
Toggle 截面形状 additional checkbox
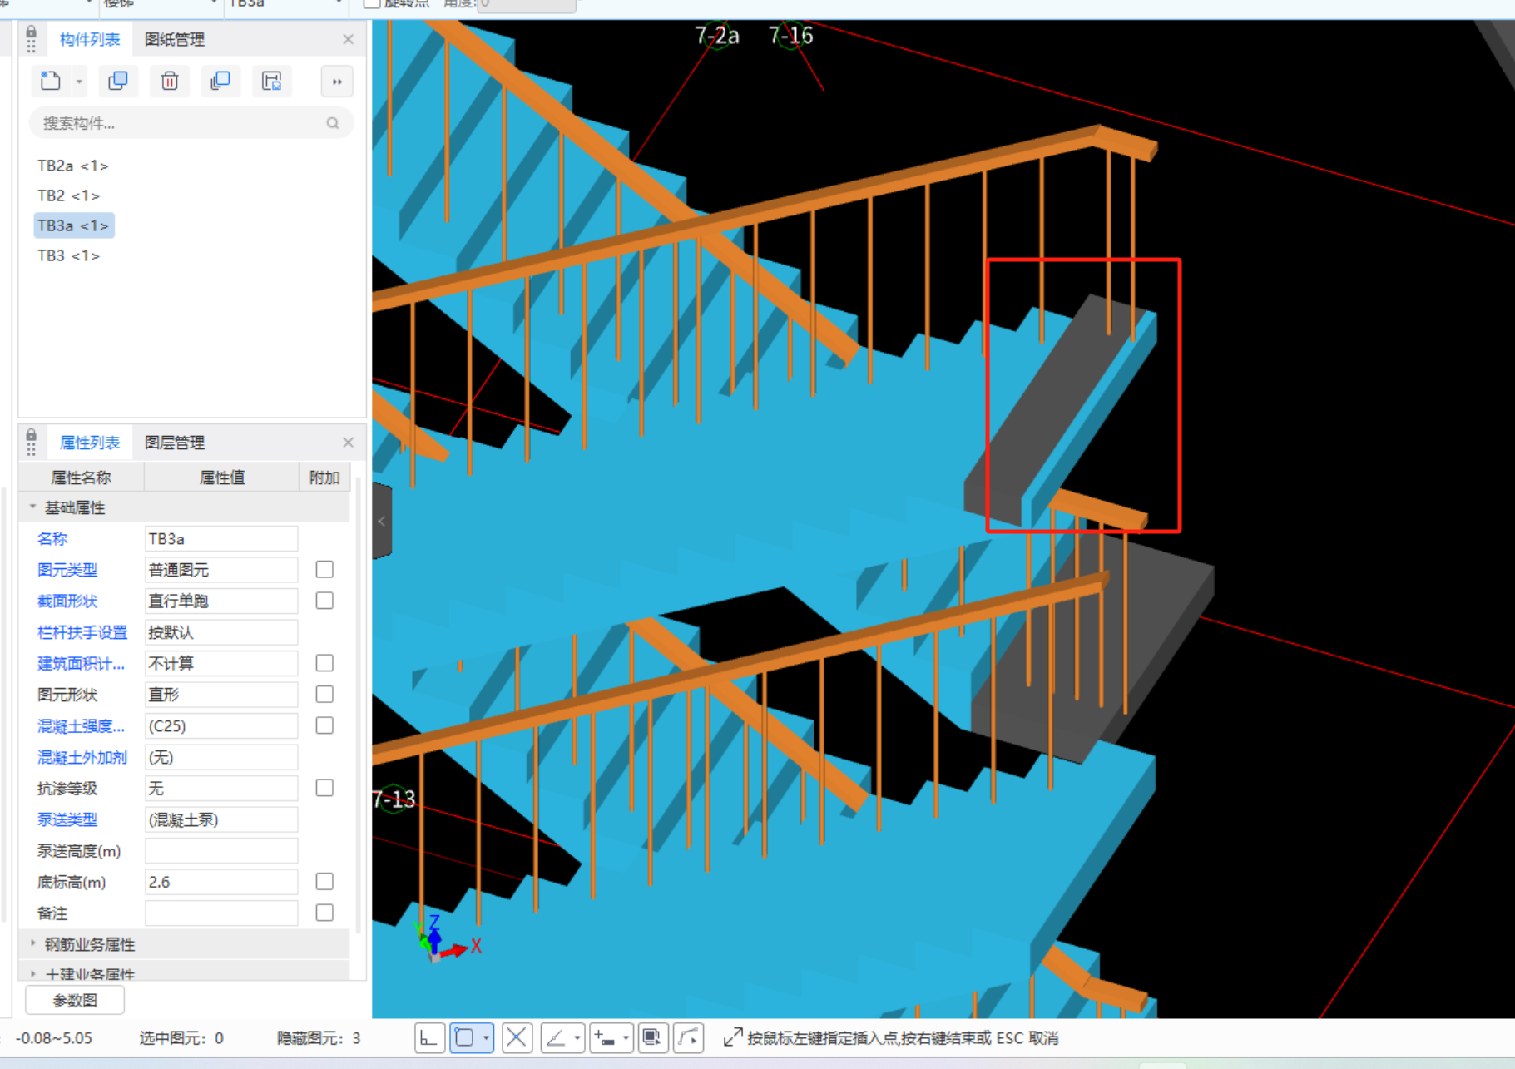tap(324, 601)
